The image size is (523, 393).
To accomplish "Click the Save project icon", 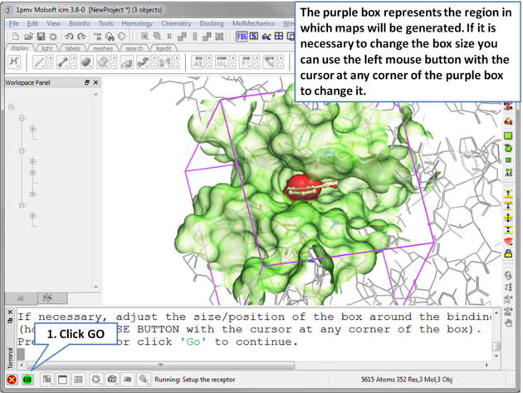I will (41, 37).
